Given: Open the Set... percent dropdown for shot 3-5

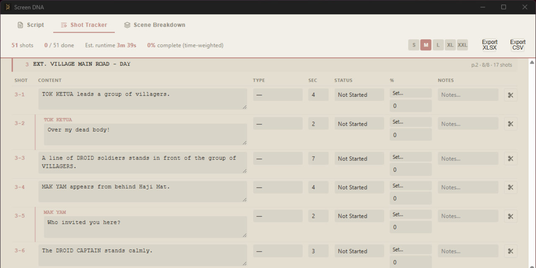Looking at the screenshot, I should point(410,214).
